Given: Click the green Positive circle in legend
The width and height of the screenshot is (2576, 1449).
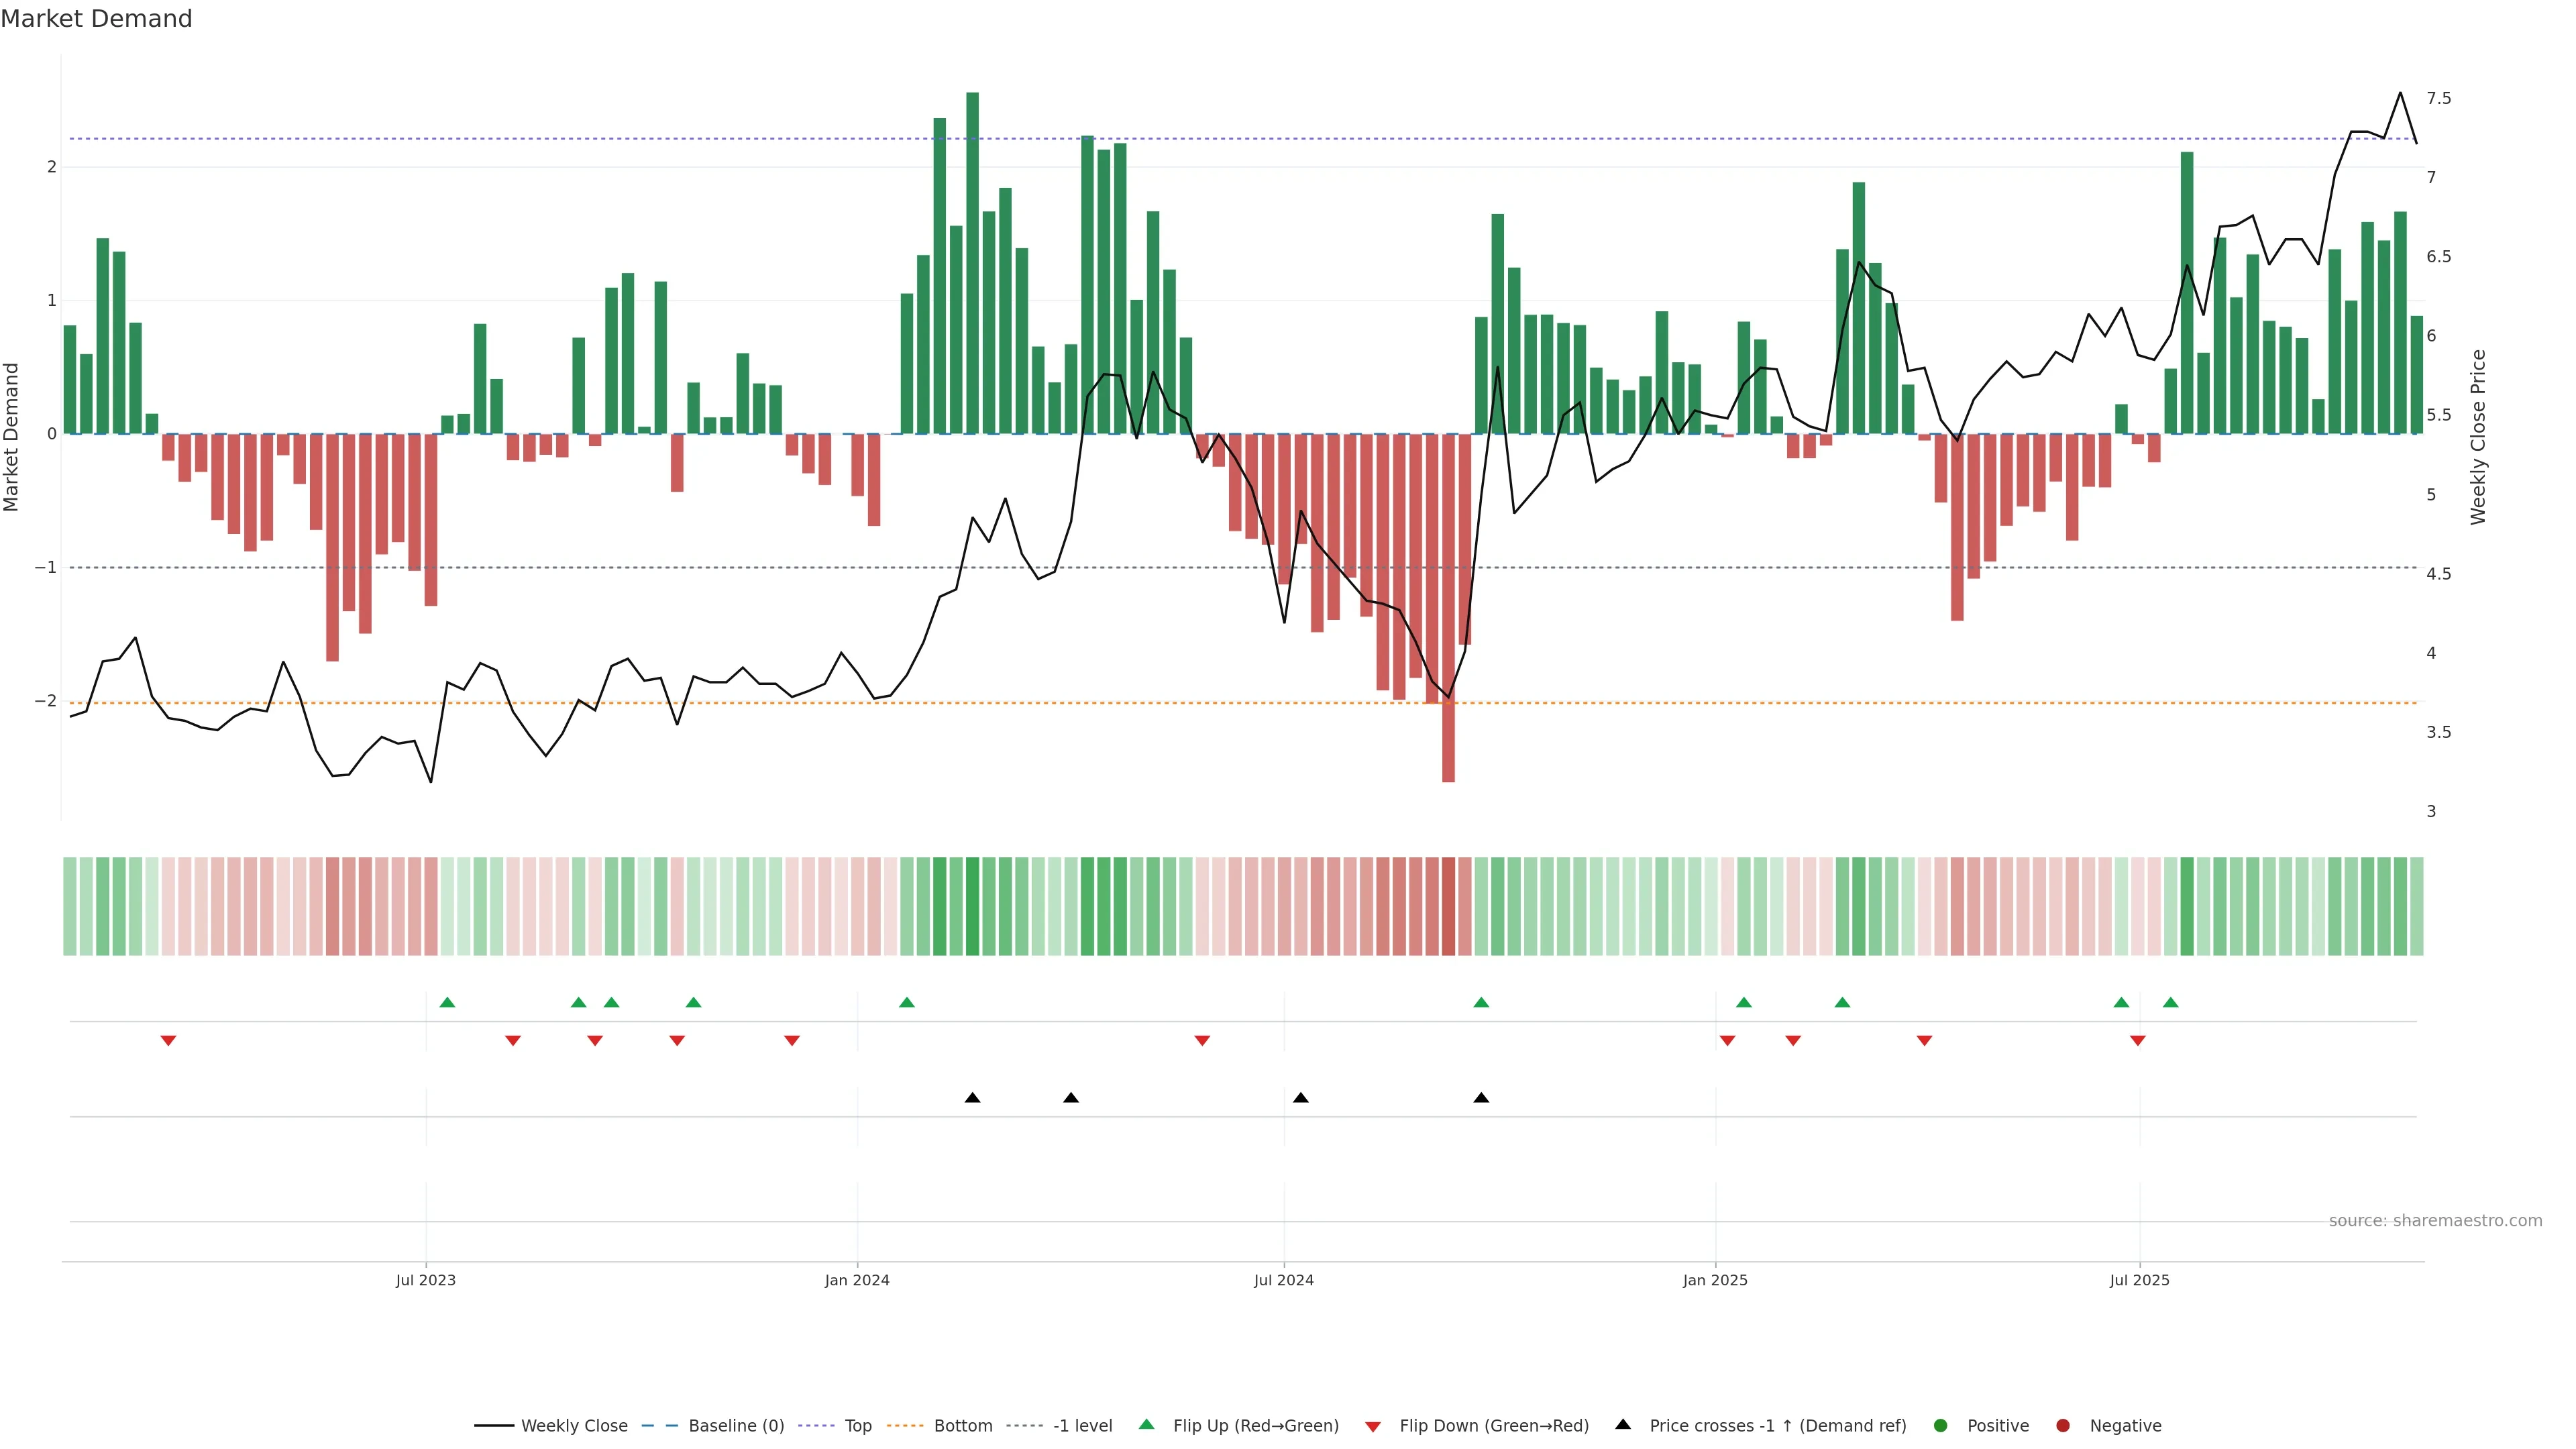Looking at the screenshot, I should pos(1940,1426).
